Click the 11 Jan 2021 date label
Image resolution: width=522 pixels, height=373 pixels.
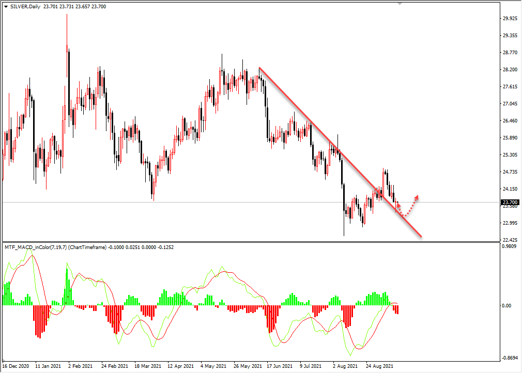tap(48, 366)
